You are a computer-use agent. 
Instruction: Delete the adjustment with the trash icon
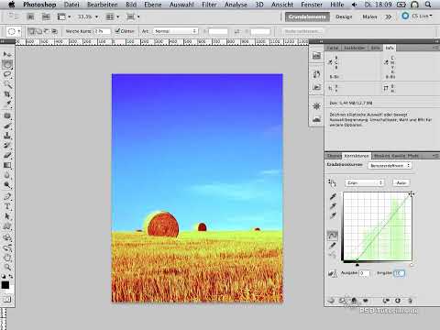(410, 301)
